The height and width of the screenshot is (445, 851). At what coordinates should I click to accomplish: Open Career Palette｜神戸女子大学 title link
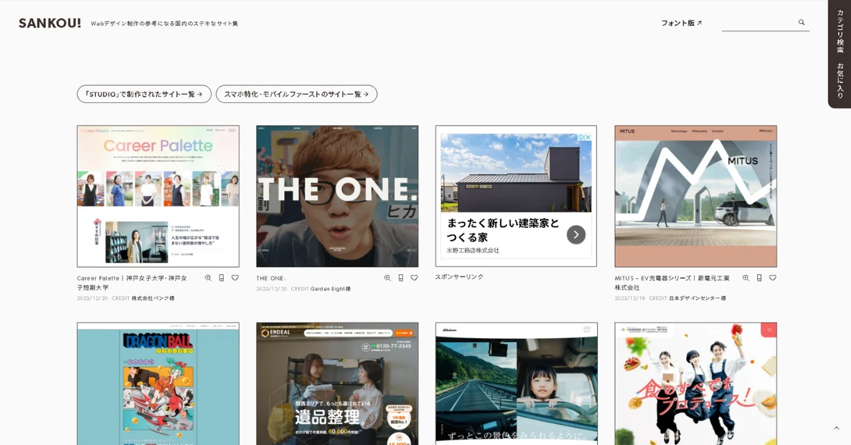pyautogui.click(x=132, y=282)
